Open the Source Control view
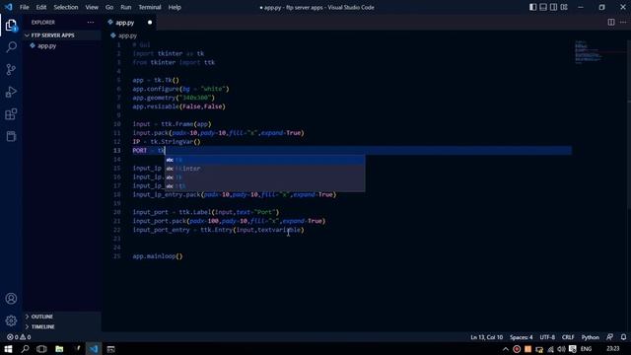631x355 pixels. pyautogui.click(x=11, y=70)
